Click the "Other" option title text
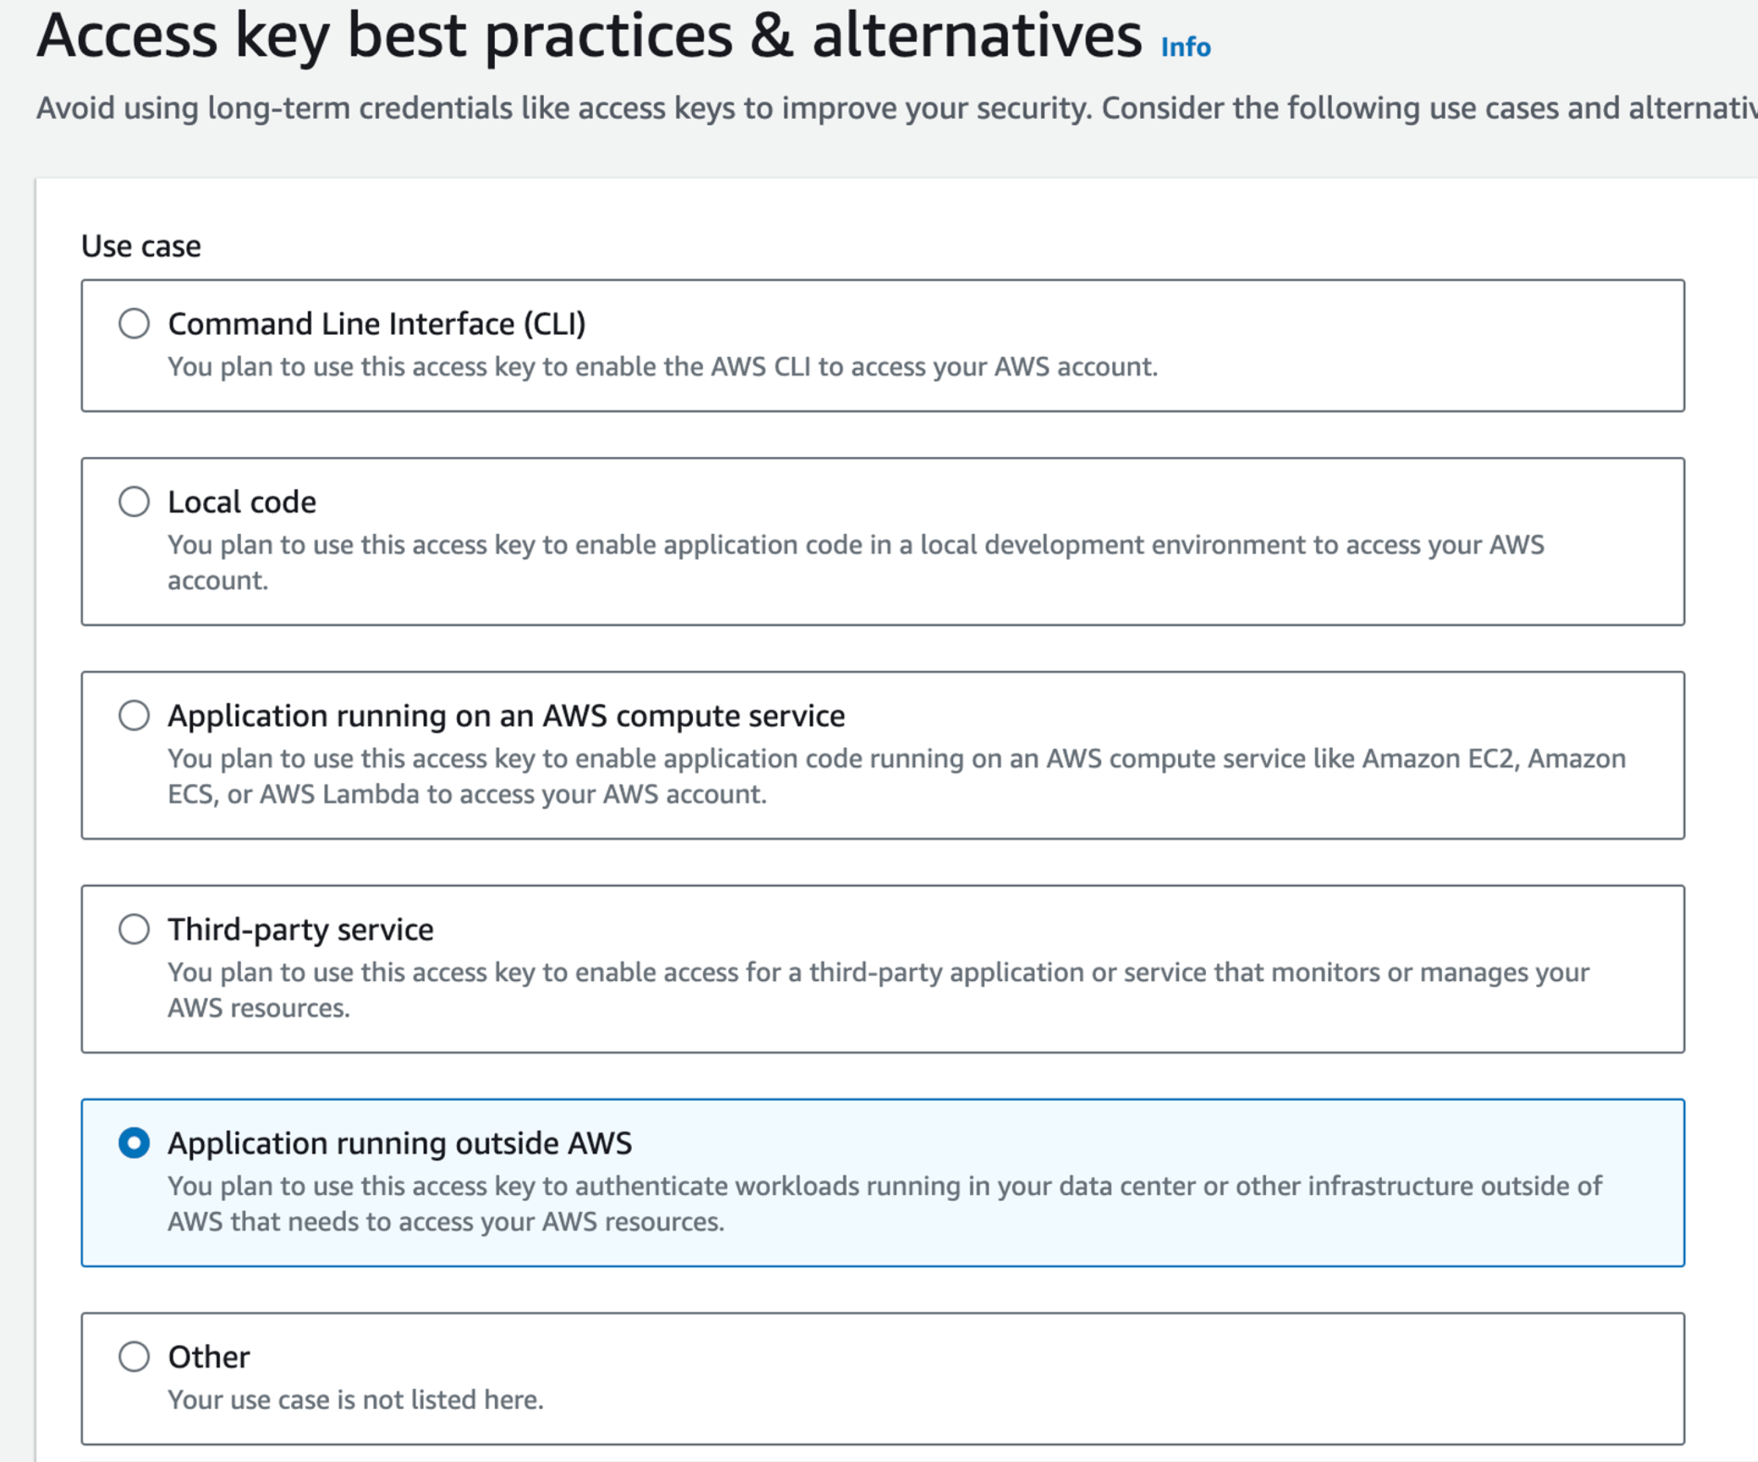 coord(208,1357)
